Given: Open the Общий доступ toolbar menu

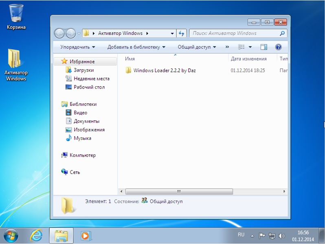Looking at the screenshot, I should [x=197, y=47].
